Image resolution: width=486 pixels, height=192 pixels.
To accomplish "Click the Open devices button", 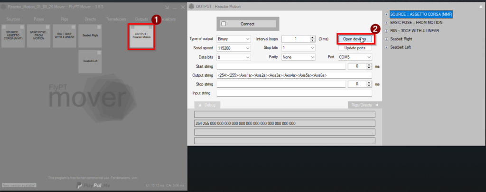I will coord(355,39).
